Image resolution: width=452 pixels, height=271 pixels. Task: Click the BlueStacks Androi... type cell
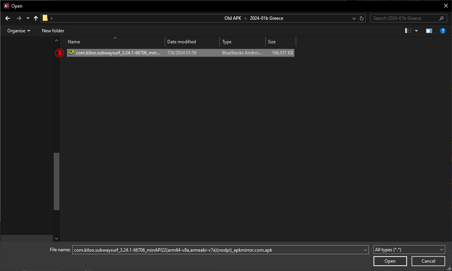(x=242, y=53)
